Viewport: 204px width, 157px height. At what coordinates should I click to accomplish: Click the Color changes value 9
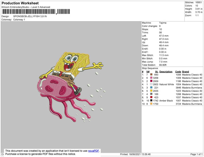click(x=160, y=26)
